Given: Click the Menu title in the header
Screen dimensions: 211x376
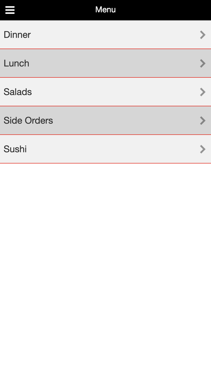Looking at the screenshot, I should tap(105, 10).
